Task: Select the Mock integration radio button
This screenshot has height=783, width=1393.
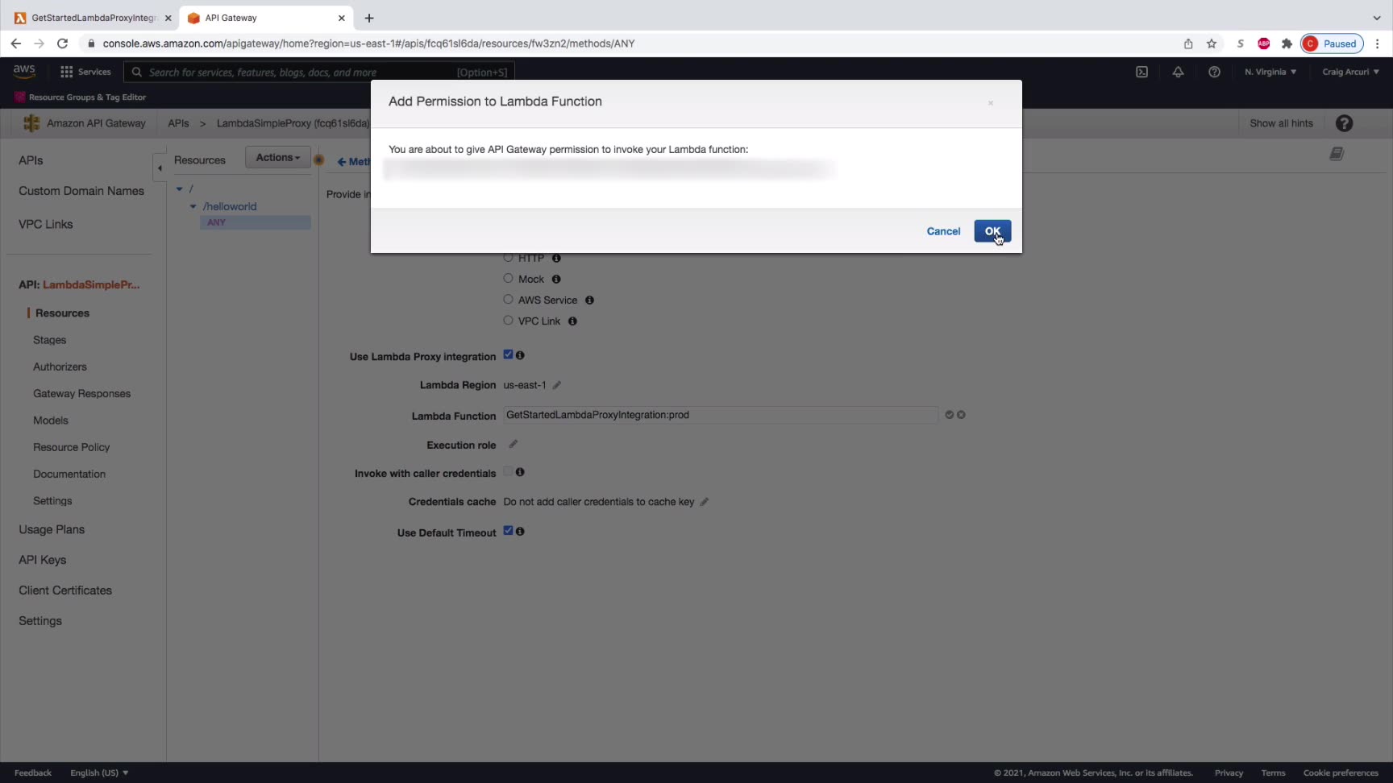Action: [x=508, y=279]
